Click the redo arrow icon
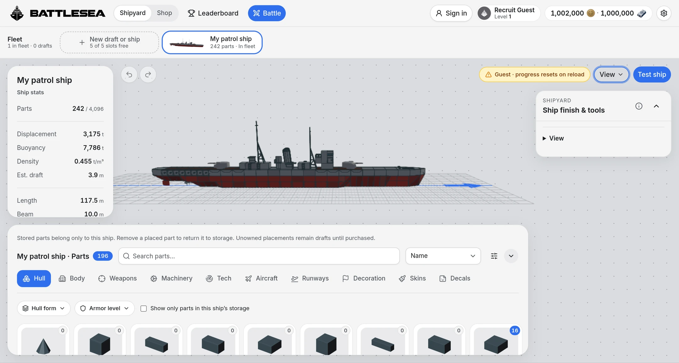The height and width of the screenshot is (363, 679). [x=148, y=74]
